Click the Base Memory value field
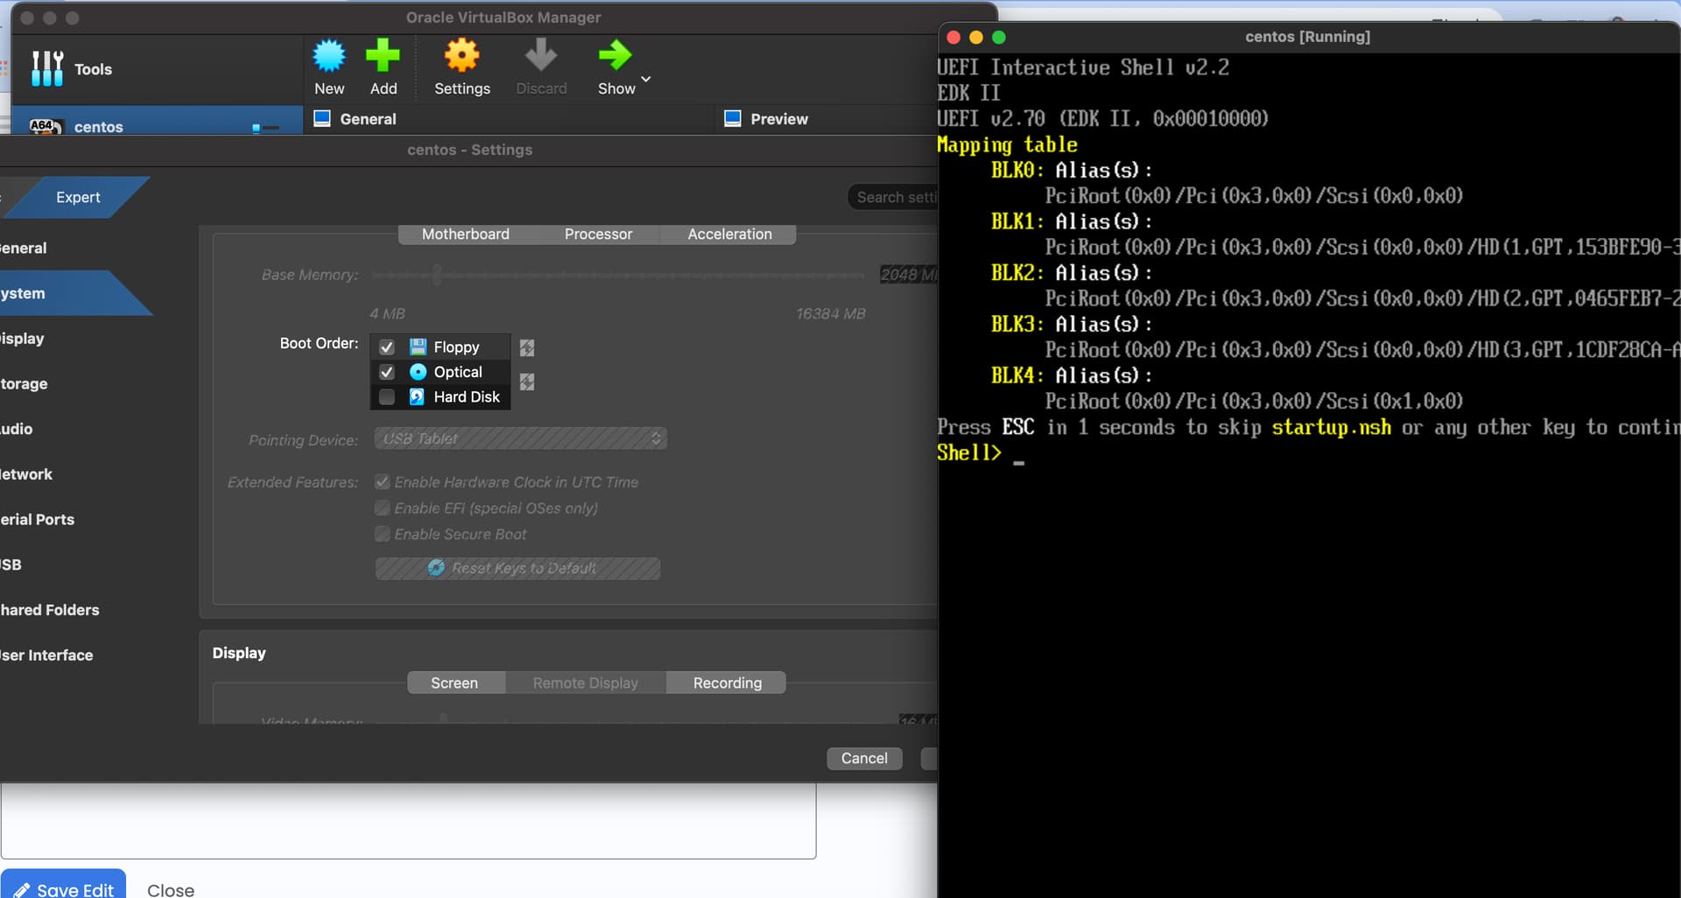Viewport: 1681px width, 898px height. tap(908, 275)
